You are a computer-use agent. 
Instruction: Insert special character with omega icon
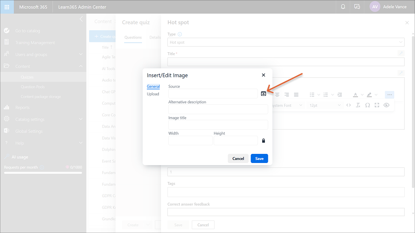click(367, 105)
